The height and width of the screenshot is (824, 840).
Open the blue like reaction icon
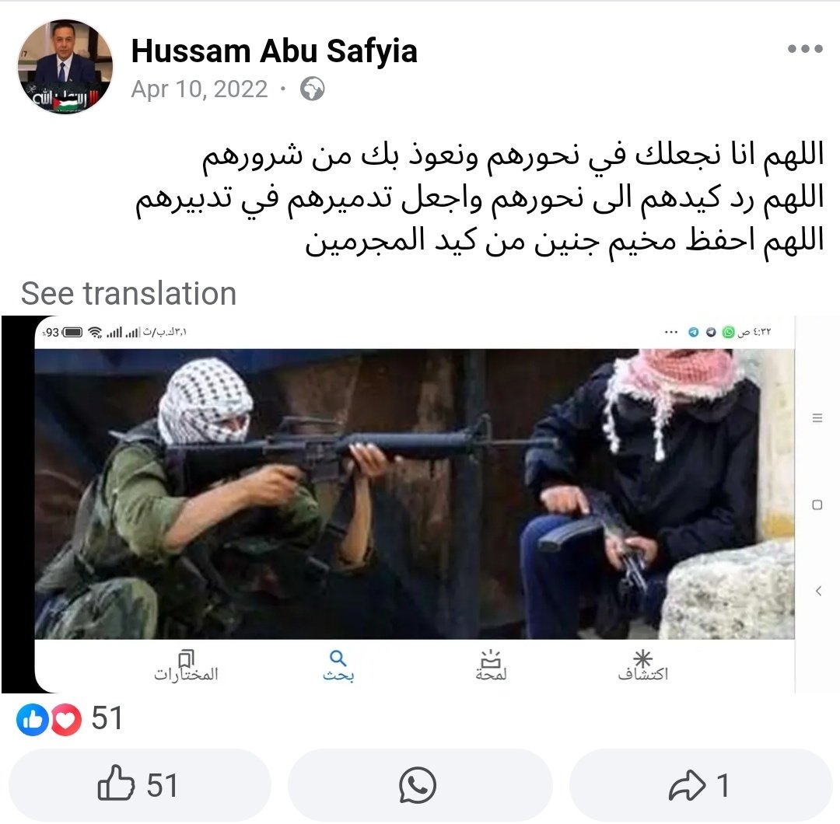(x=32, y=719)
